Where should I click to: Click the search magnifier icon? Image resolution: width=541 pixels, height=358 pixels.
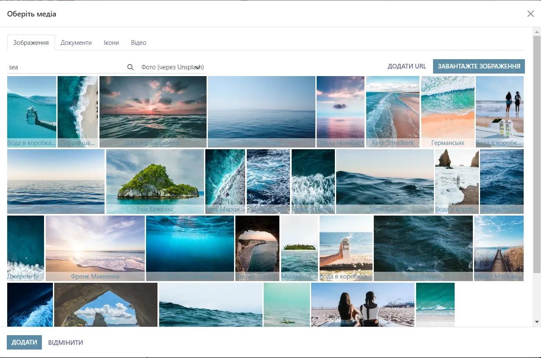(130, 67)
